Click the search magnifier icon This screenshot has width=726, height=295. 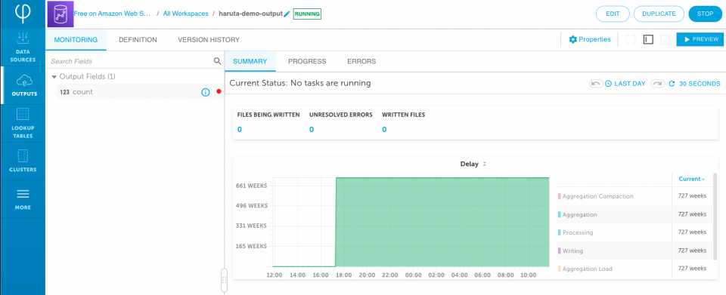tap(217, 61)
